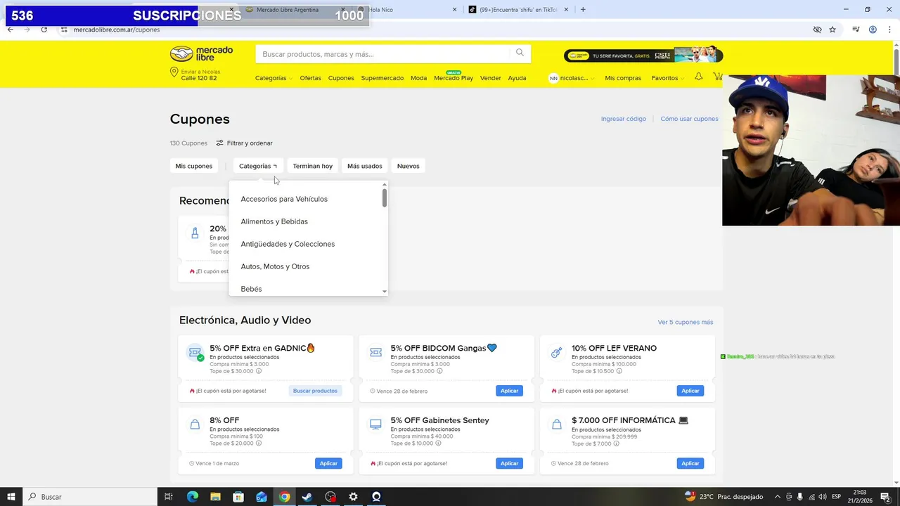Screen dimensions: 900x506
Task: Click Ver 5 cupones más
Action: (686, 322)
